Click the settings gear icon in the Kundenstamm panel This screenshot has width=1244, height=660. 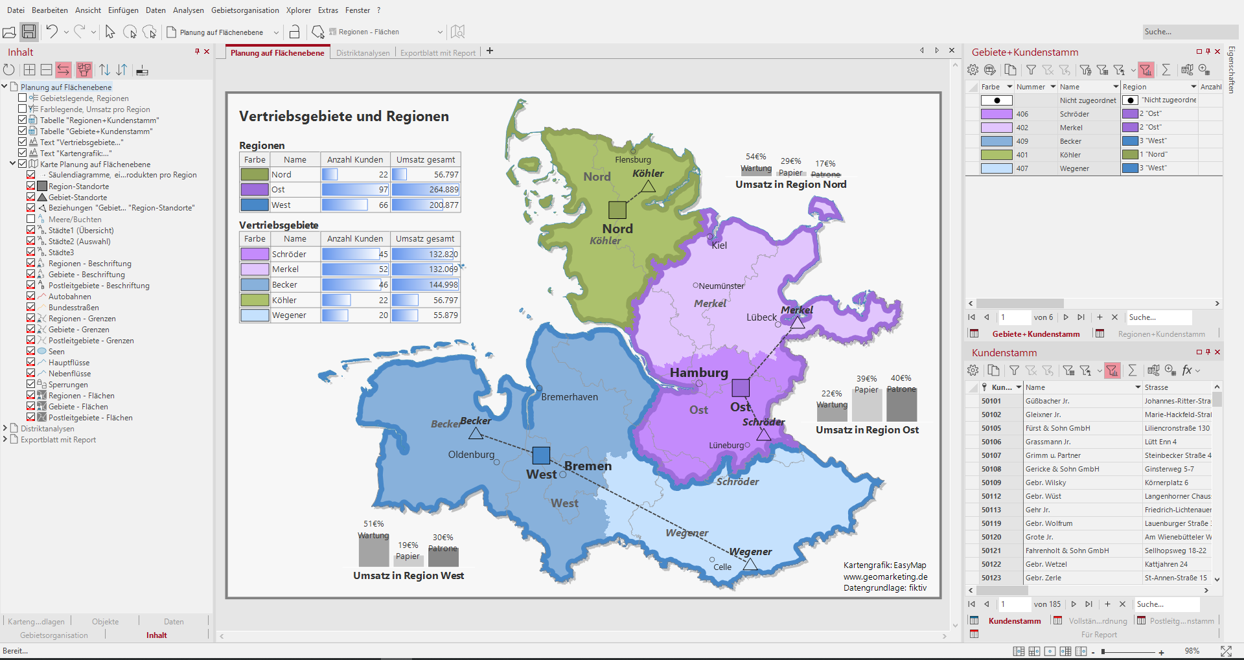[x=973, y=370]
